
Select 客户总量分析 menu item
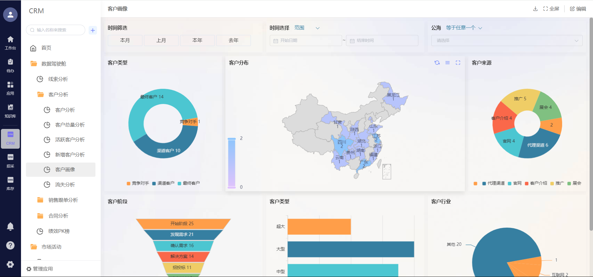coord(70,125)
